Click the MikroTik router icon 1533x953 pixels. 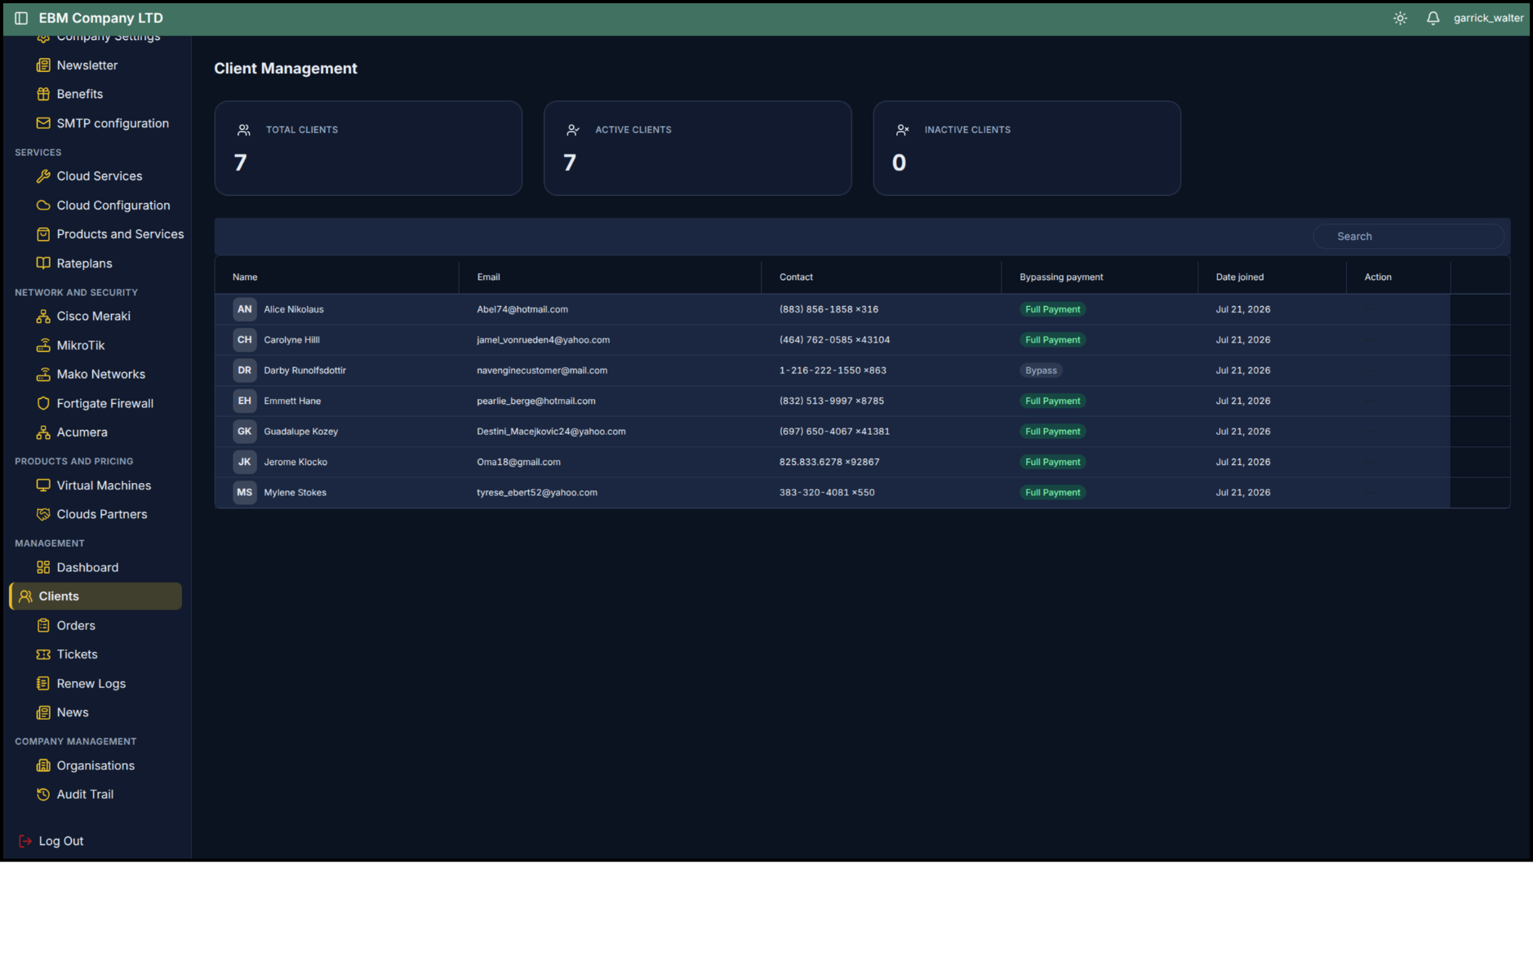pyautogui.click(x=43, y=345)
